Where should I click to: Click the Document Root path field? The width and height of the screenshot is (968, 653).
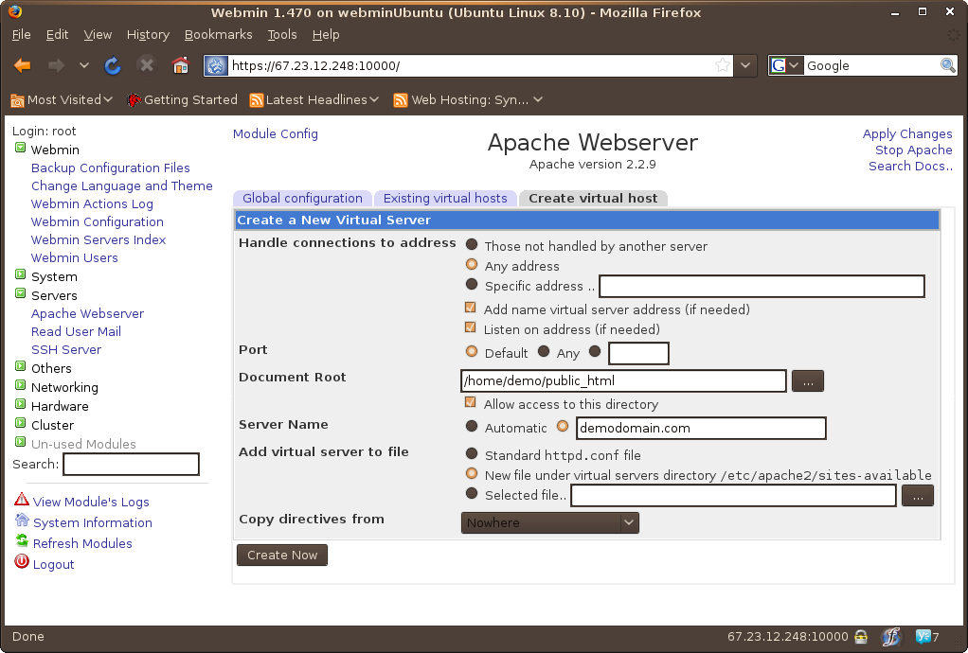click(x=623, y=381)
